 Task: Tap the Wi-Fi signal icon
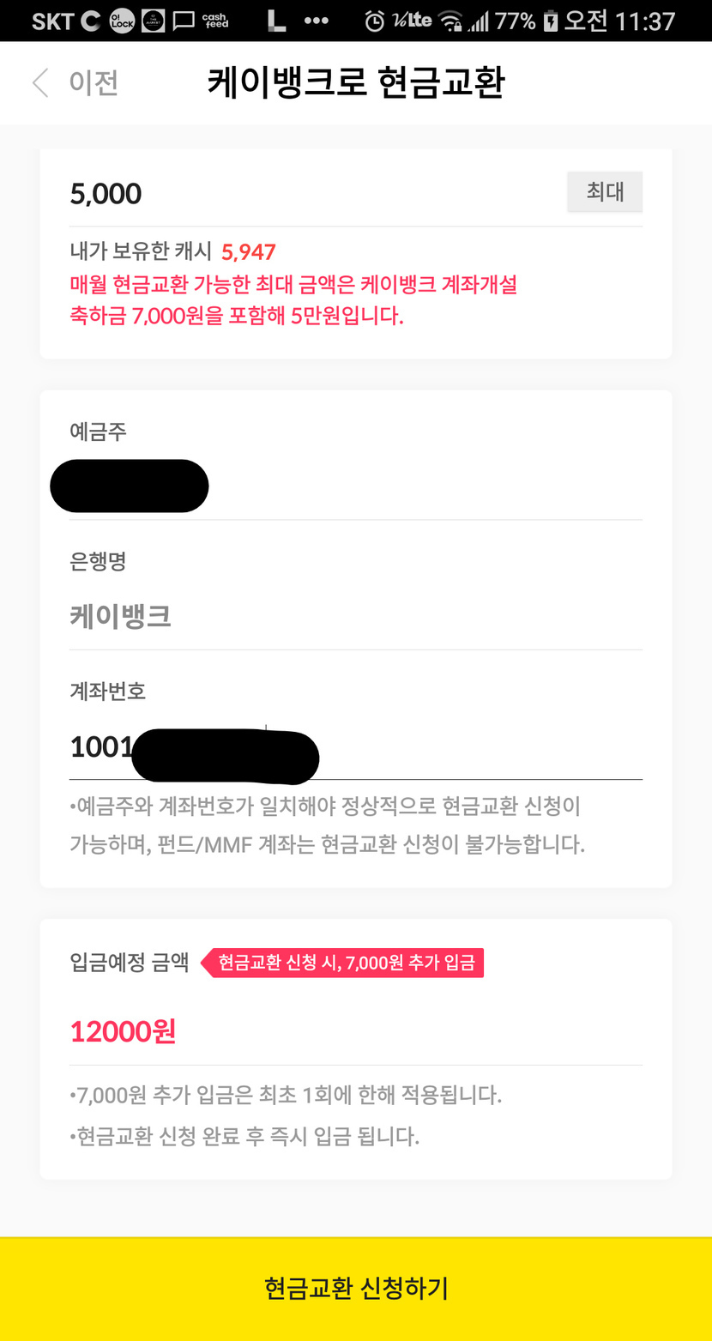point(450,21)
